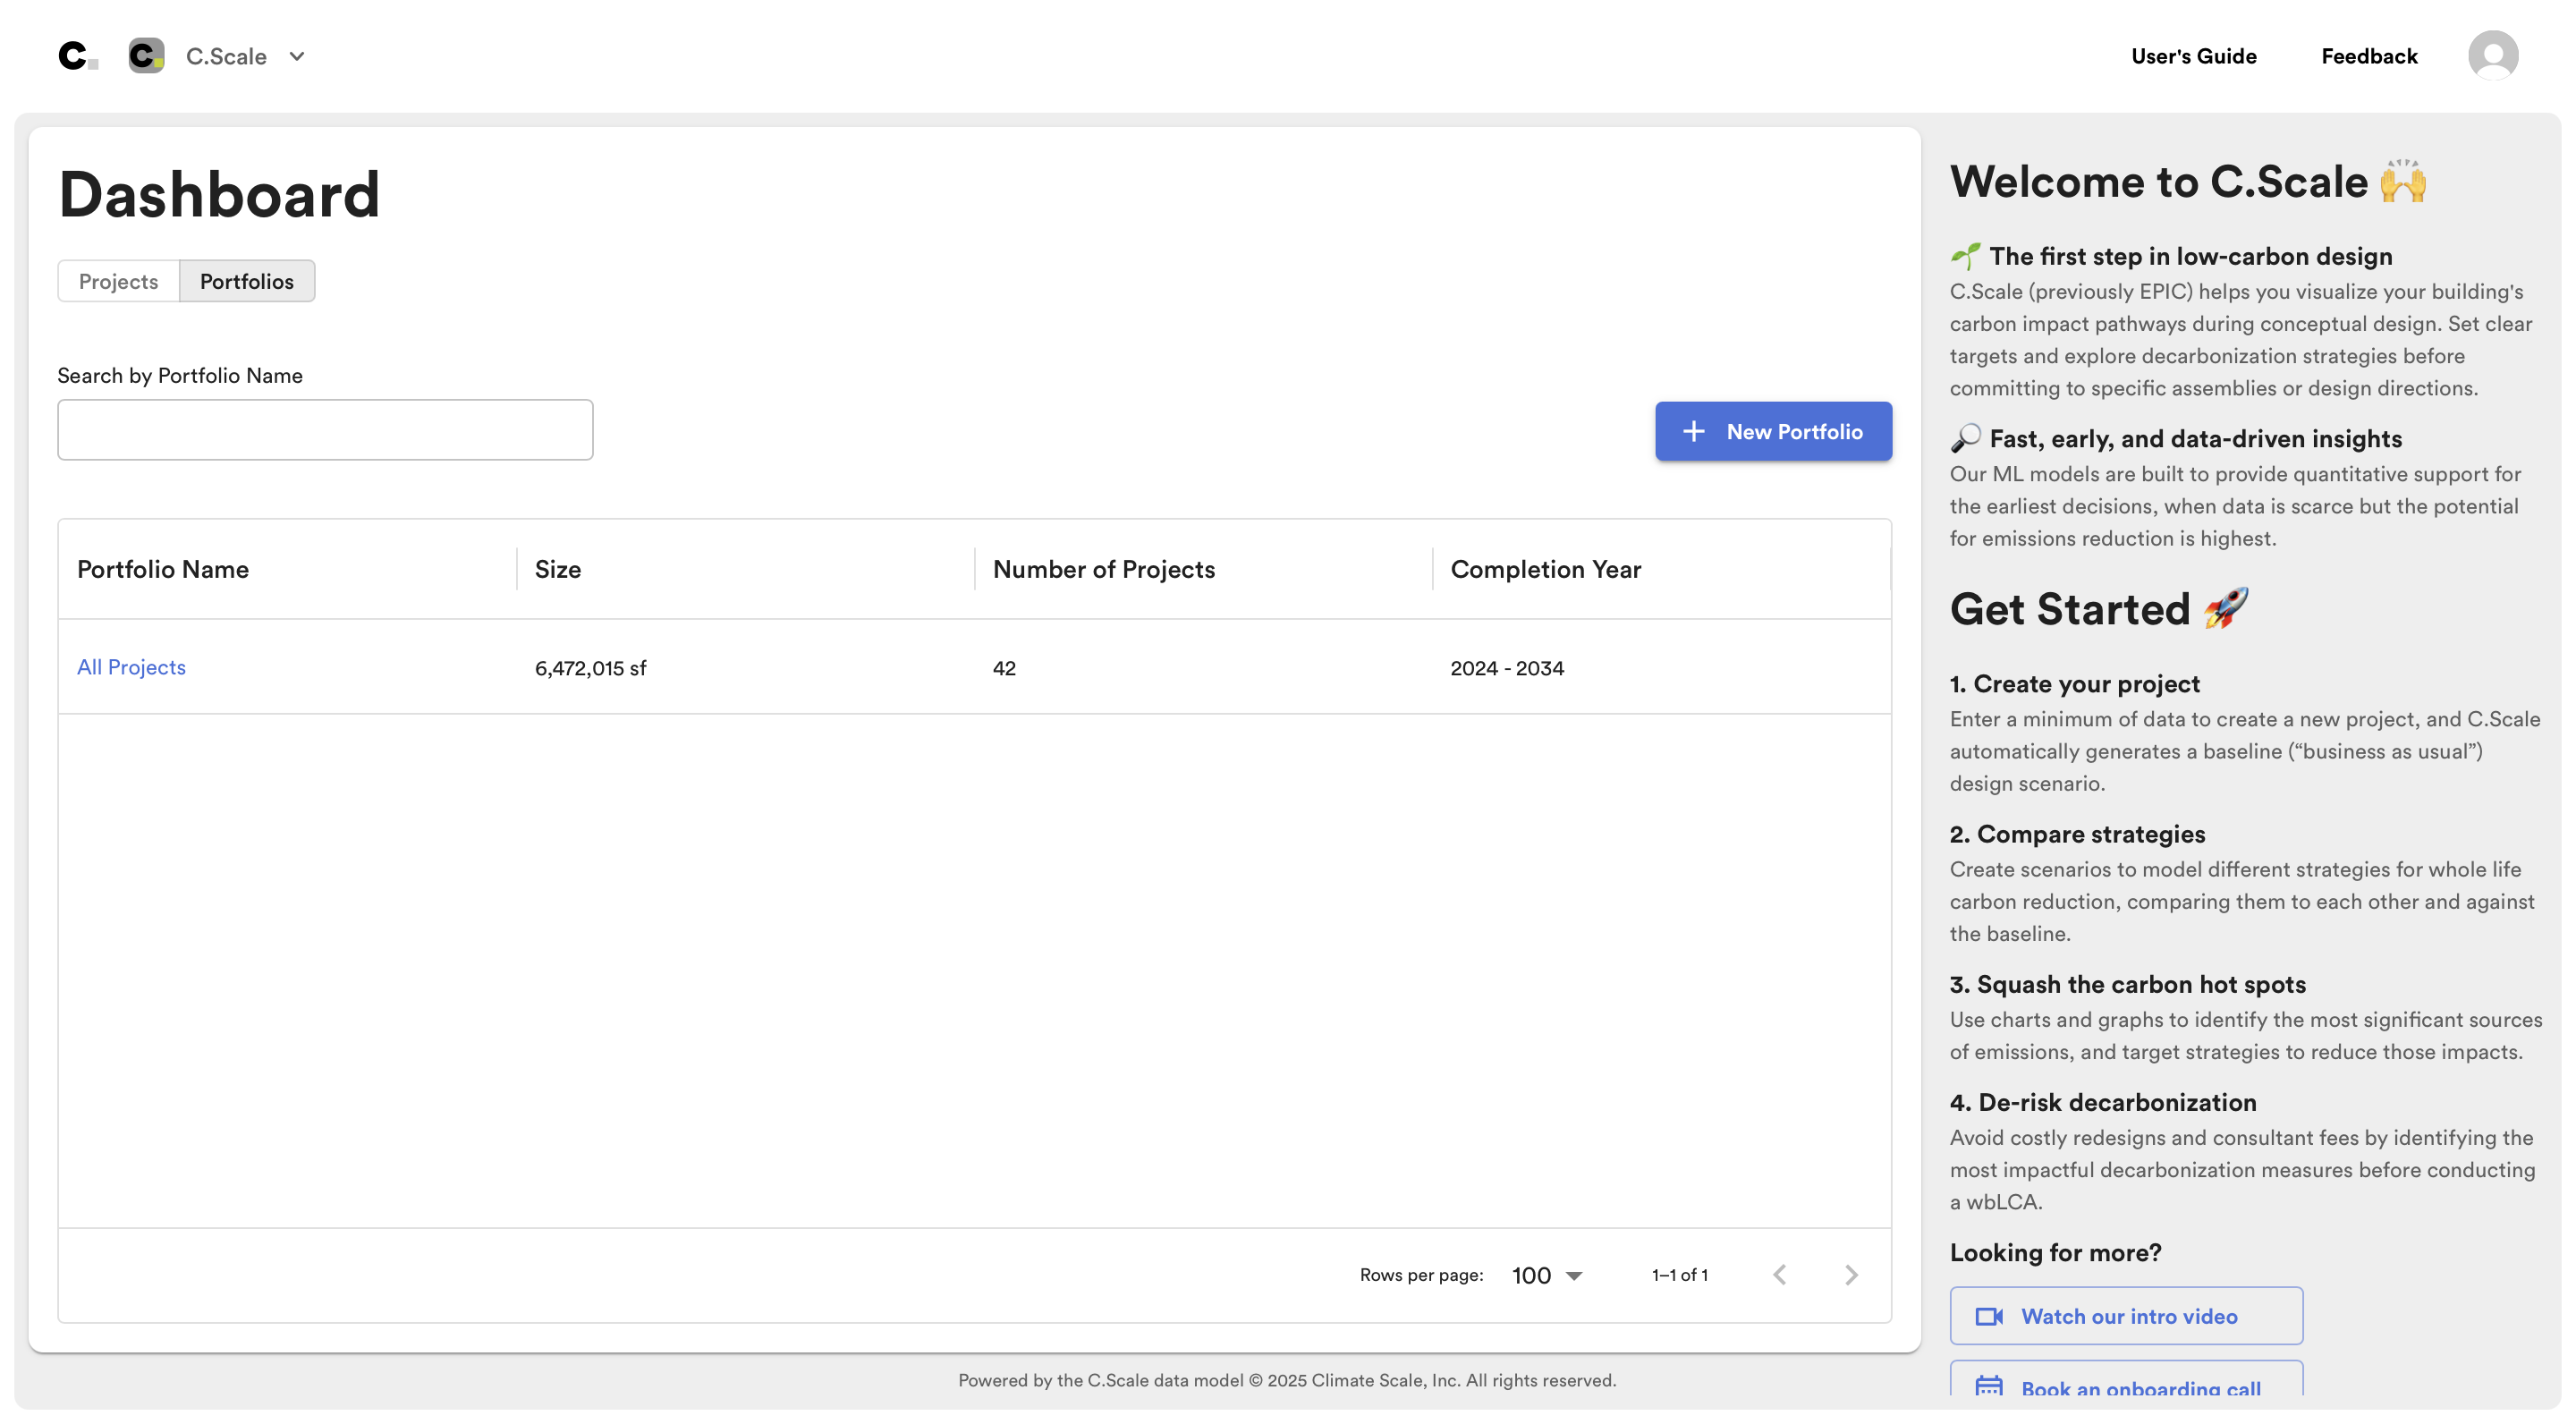Watch our intro video button
This screenshot has width=2576, height=1424.
tap(2126, 1316)
